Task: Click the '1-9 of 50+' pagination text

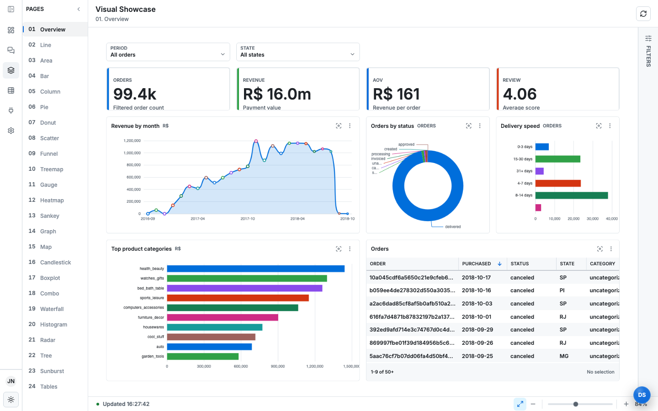Action: (x=382, y=372)
